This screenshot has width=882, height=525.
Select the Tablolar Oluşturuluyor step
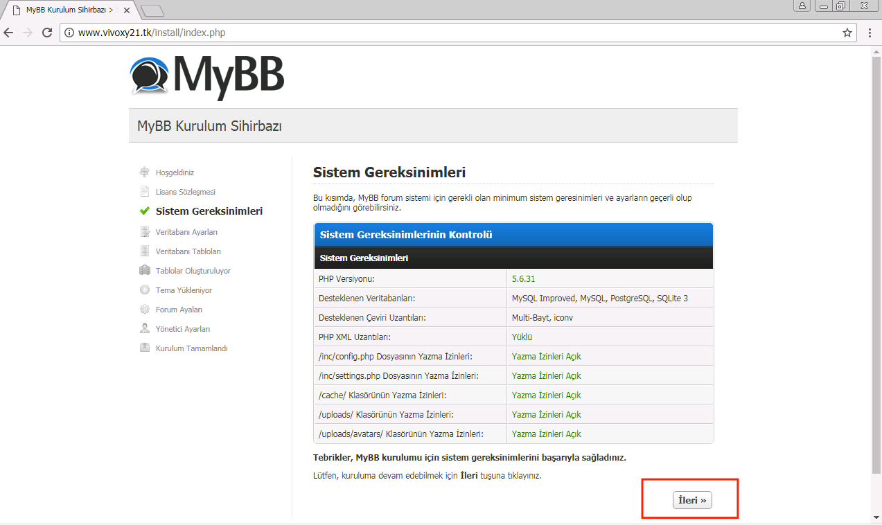[193, 271]
